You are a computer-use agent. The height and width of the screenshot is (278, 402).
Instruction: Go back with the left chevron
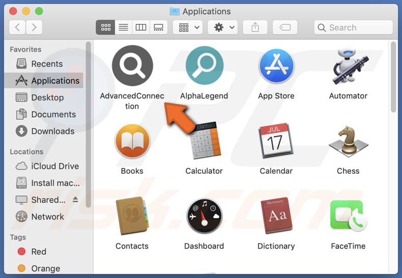click(x=17, y=27)
